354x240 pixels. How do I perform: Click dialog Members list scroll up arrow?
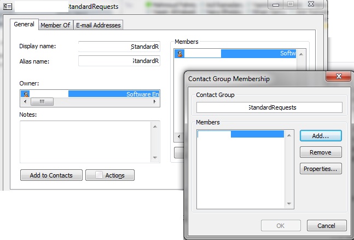pos(289,135)
